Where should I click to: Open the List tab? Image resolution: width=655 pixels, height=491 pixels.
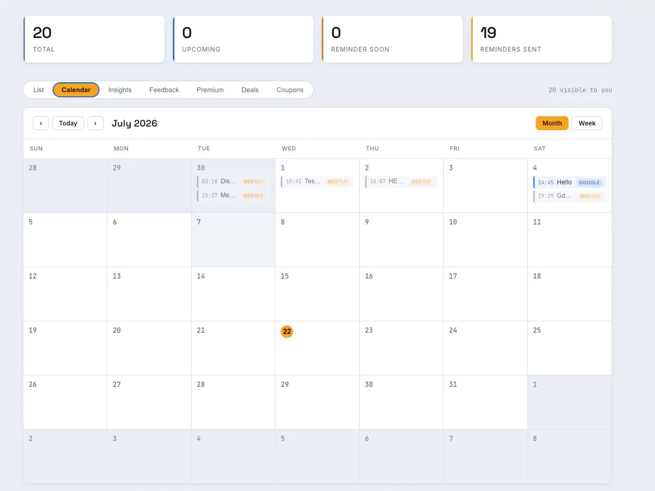point(39,90)
